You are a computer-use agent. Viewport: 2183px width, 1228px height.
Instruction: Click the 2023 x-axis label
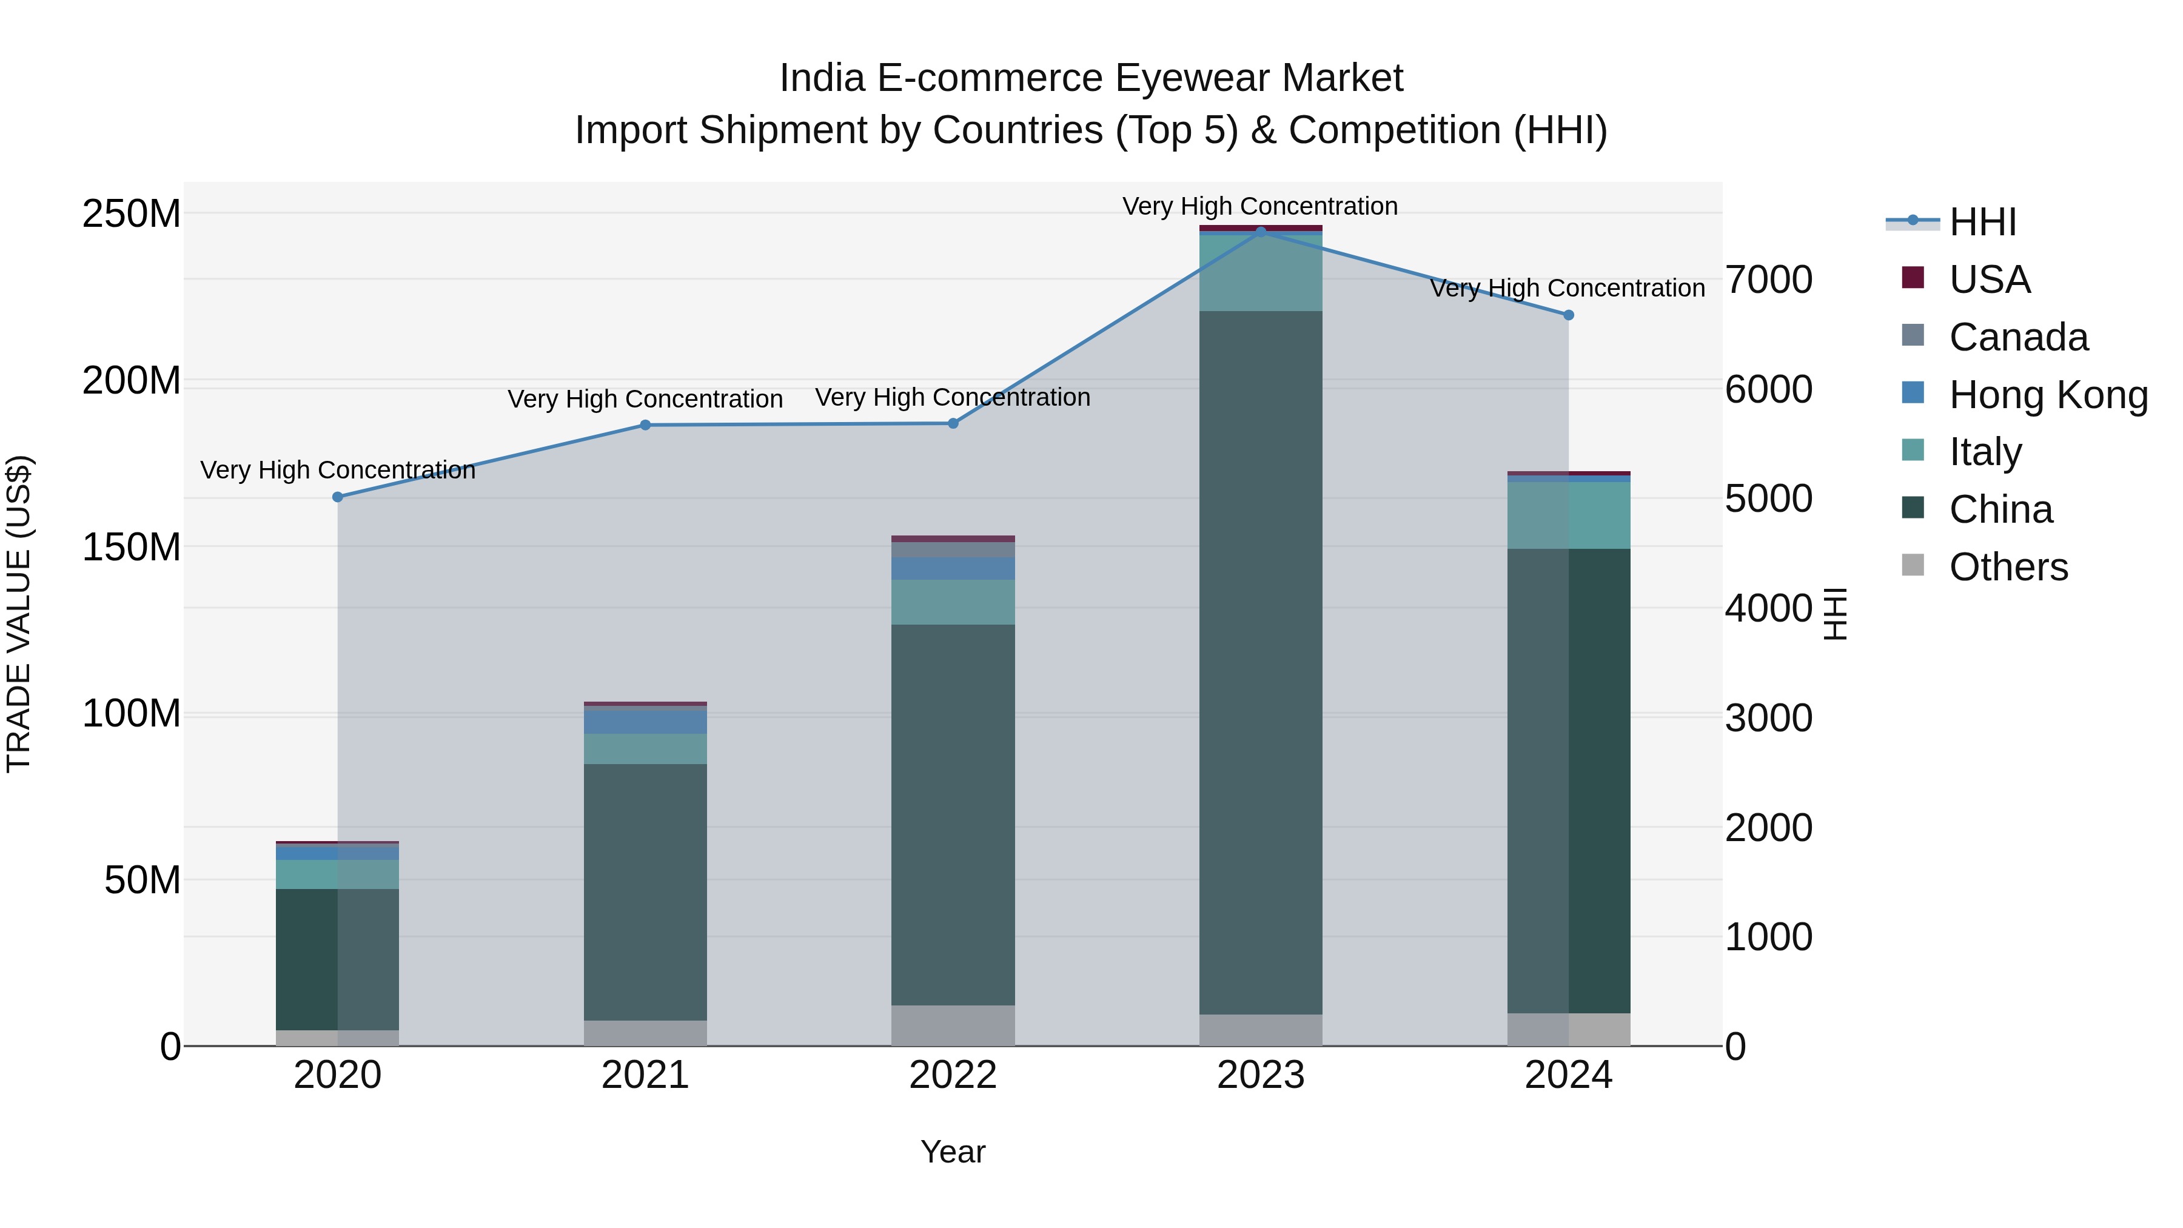click(1260, 1075)
